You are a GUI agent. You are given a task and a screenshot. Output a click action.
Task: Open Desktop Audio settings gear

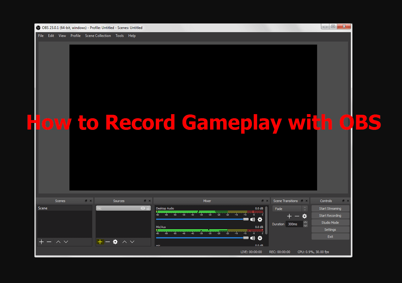pos(260,219)
